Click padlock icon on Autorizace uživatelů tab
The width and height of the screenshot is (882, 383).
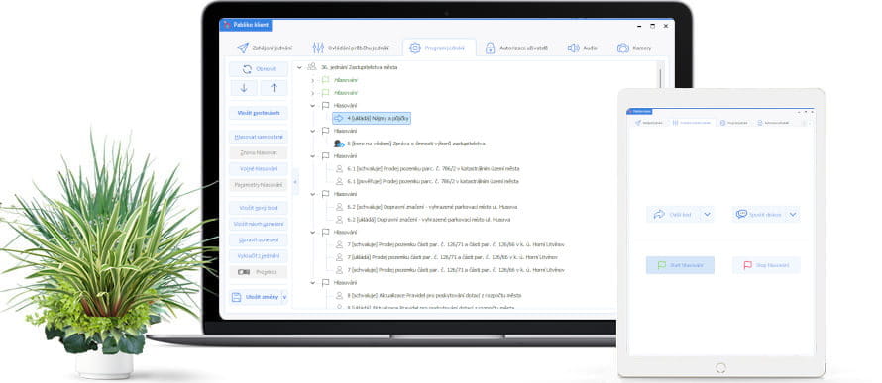[x=490, y=48]
